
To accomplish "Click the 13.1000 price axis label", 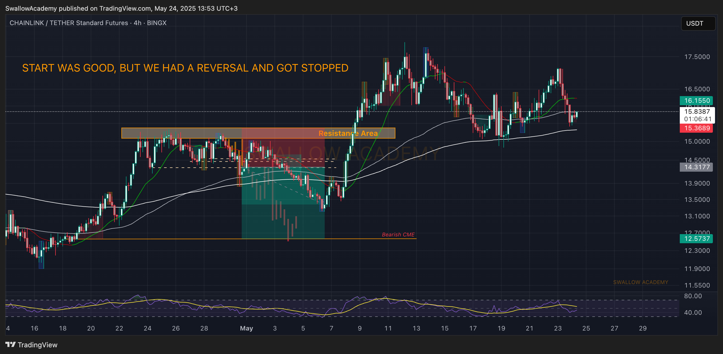I will (697, 216).
